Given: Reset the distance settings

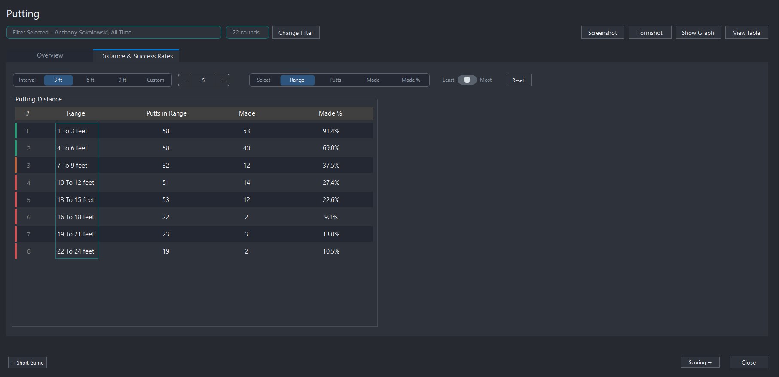Looking at the screenshot, I should 518,80.
